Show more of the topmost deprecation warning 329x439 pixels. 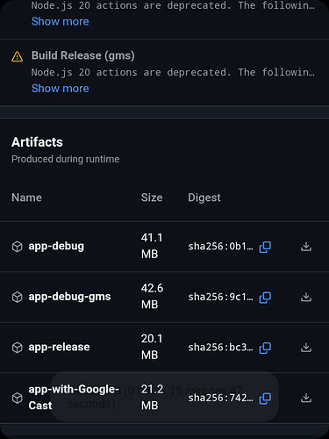[x=60, y=21]
